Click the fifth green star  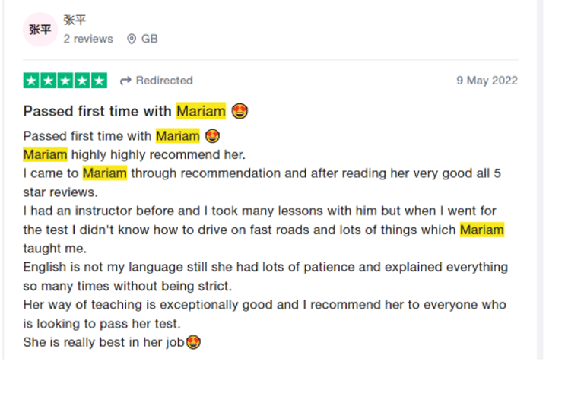(x=100, y=81)
